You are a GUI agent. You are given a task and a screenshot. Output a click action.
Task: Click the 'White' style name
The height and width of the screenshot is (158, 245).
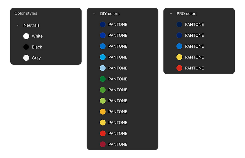click(37, 36)
